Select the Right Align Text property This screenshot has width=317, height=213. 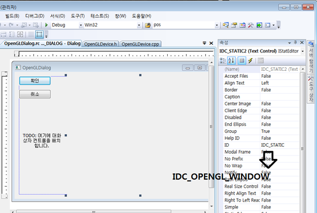pyautogui.click(x=261, y=193)
